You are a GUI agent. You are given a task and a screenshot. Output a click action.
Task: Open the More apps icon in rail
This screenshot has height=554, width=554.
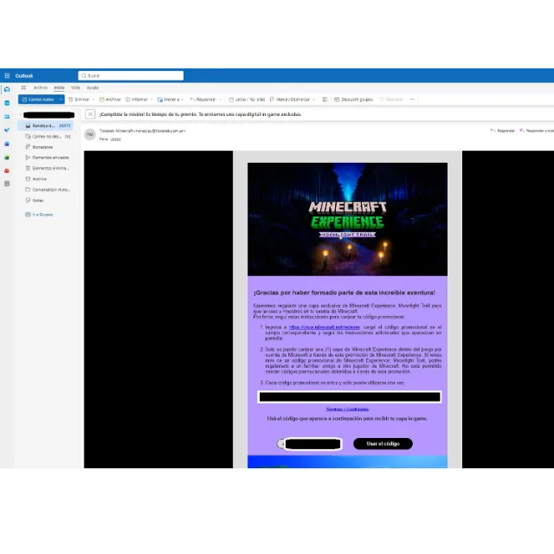click(7, 184)
